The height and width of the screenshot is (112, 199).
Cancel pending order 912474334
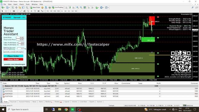pos(160,96)
